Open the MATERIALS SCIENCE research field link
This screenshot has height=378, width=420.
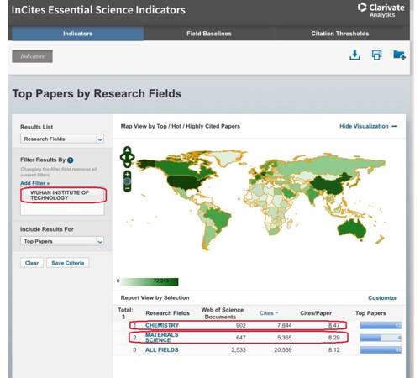(x=161, y=338)
